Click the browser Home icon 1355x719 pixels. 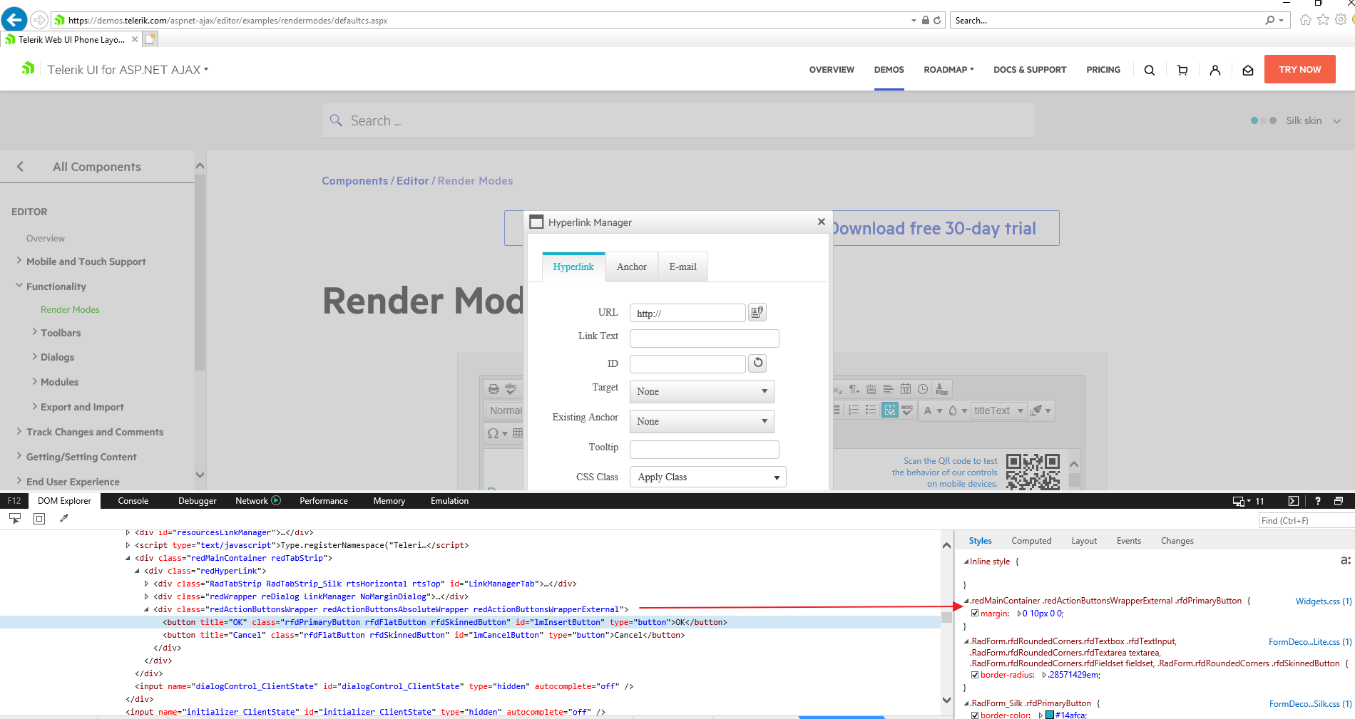pyautogui.click(x=1306, y=20)
